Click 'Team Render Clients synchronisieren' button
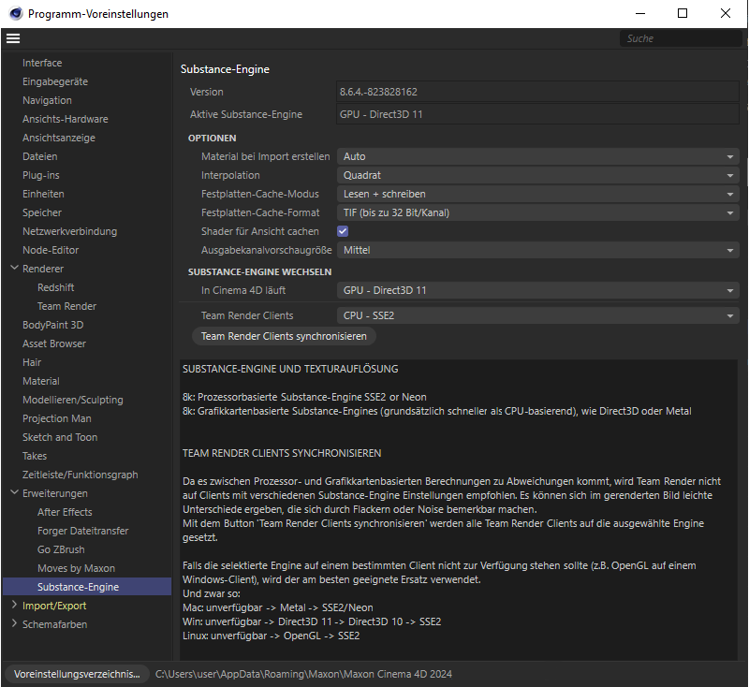 (284, 336)
